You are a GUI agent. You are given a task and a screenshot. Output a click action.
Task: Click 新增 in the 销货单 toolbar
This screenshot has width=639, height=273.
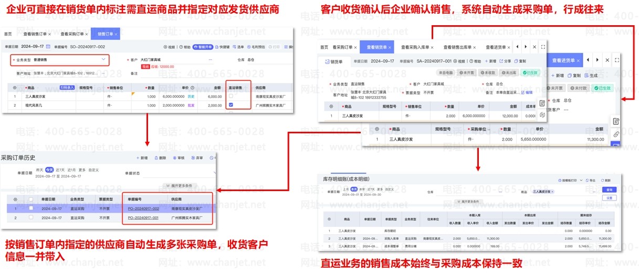coord(490,61)
